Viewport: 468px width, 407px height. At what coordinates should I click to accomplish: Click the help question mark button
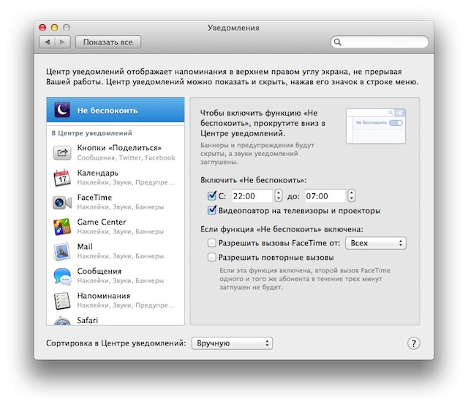pyautogui.click(x=413, y=343)
